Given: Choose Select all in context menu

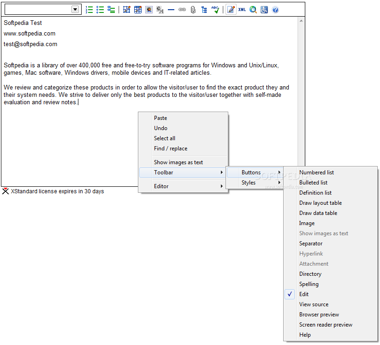Looking at the screenshot, I should (183, 138).
